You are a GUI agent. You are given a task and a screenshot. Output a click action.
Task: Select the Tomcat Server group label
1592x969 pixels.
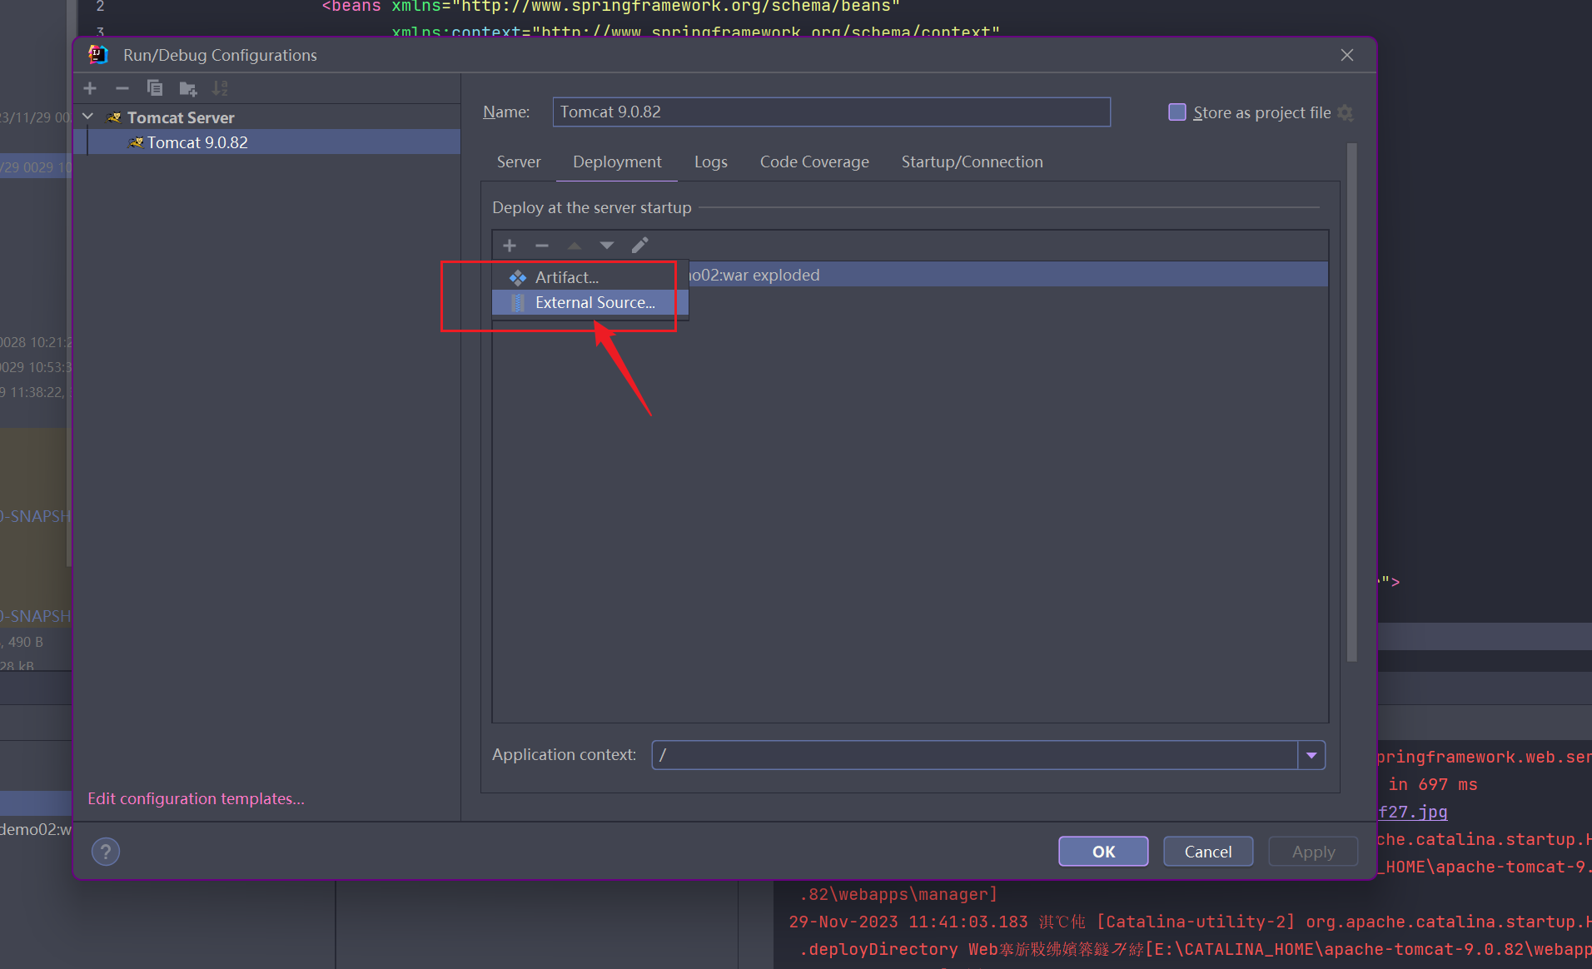[181, 117]
